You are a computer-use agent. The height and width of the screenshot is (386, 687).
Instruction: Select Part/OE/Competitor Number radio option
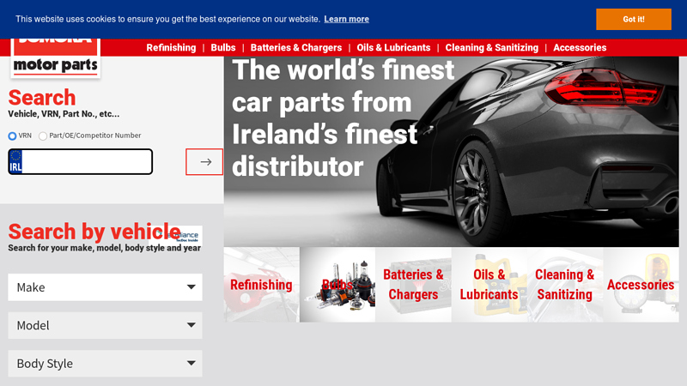pyautogui.click(x=43, y=136)
